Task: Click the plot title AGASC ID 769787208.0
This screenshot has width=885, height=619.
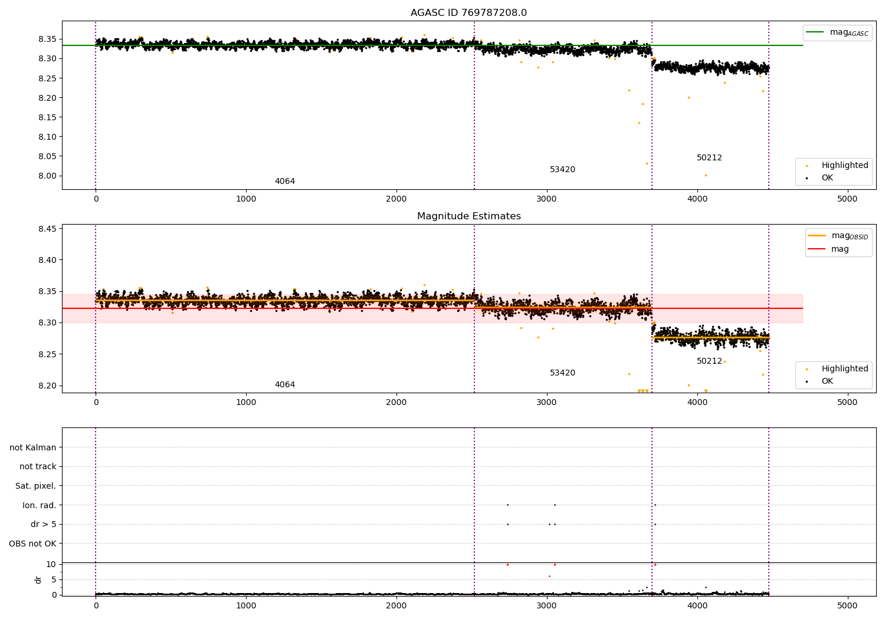Action: (468, 13)
